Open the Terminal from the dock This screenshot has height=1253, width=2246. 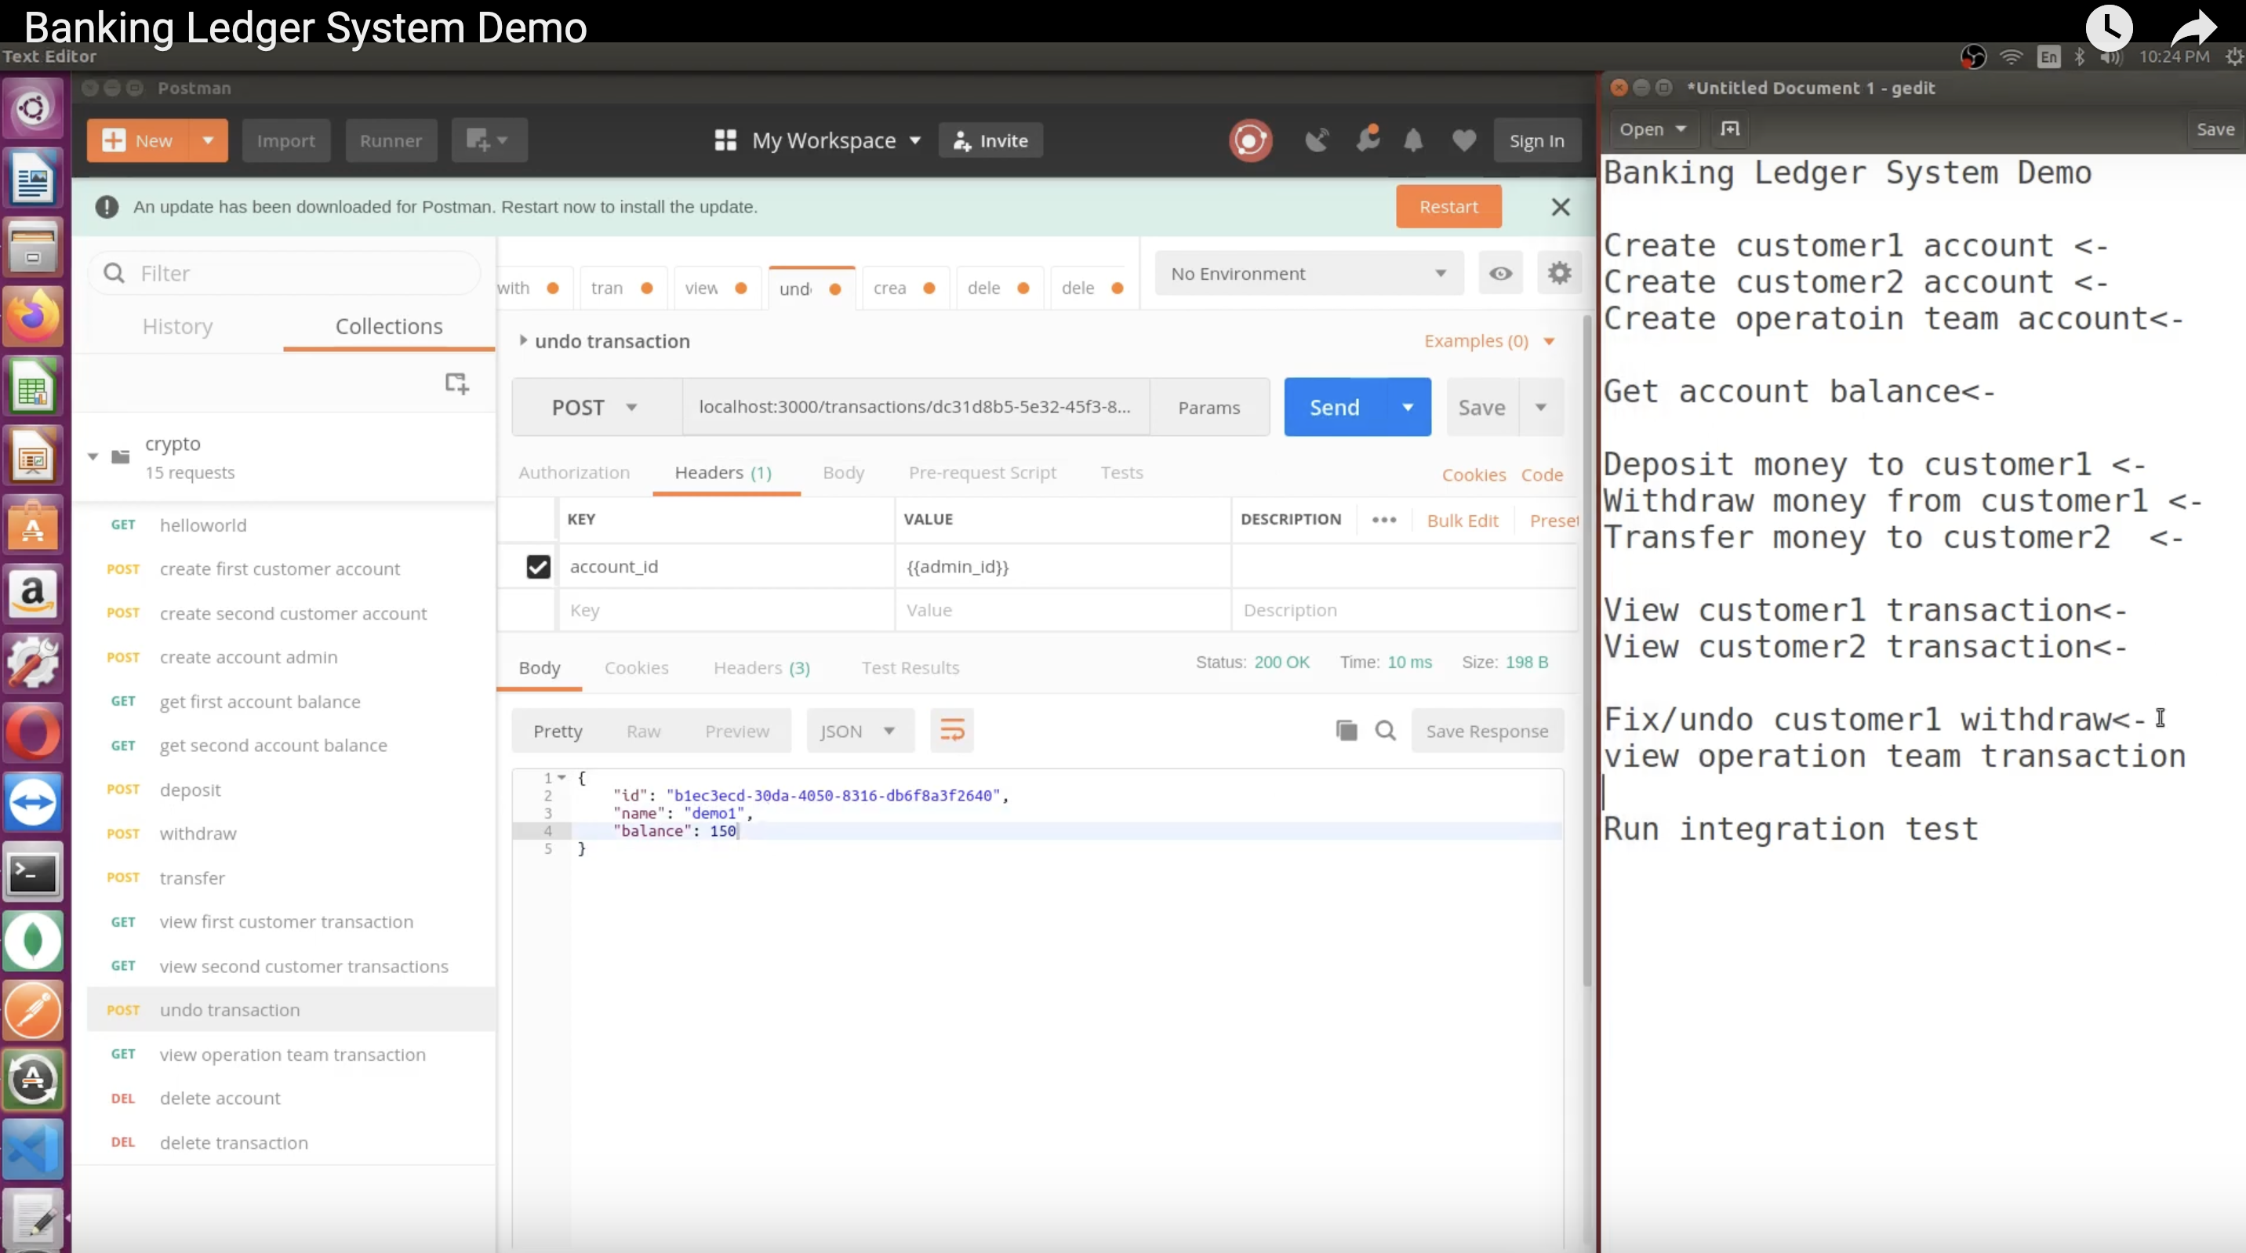point(33,873)
